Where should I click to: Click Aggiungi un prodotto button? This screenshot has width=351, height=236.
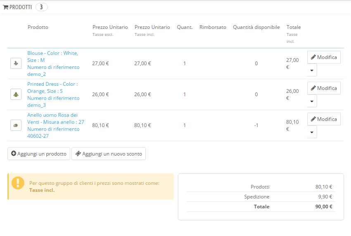(x=39, y=154)
